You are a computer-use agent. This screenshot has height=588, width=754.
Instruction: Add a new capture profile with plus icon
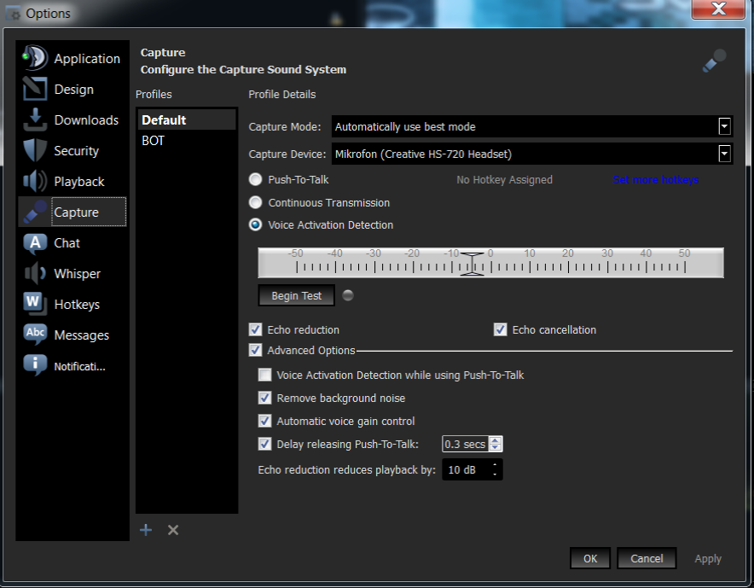tap(146, 530)
